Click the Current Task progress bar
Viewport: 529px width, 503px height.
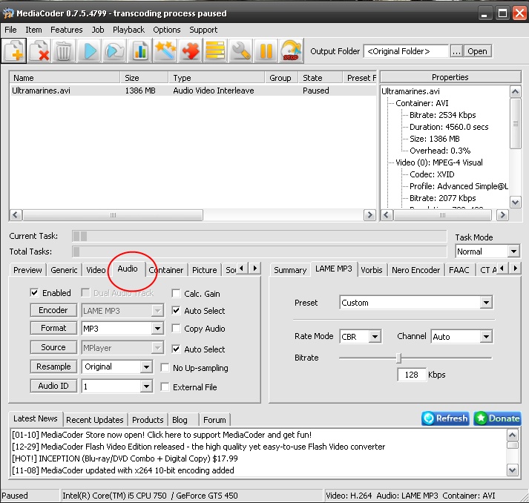(259, 236)
